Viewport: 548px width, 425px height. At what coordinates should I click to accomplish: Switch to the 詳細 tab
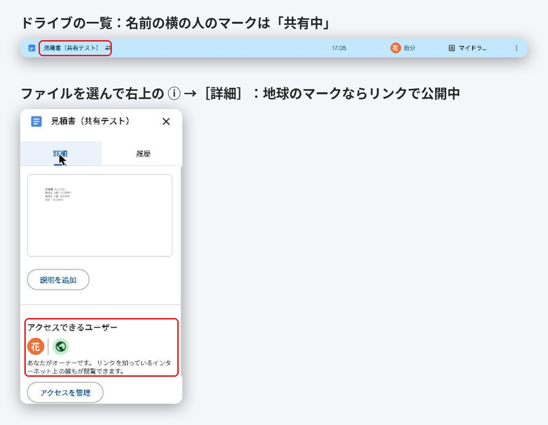61,154
